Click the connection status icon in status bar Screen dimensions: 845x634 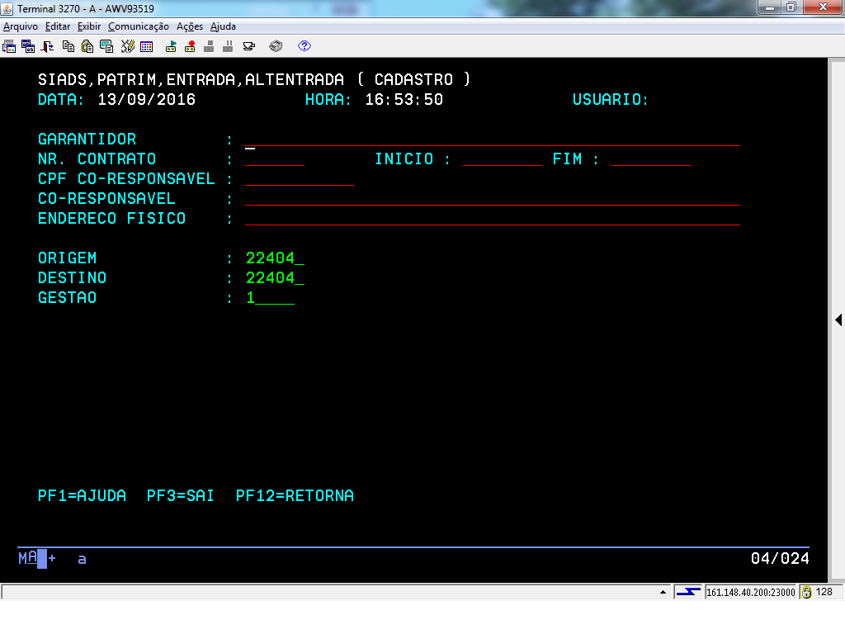click(x=688, y=593)
